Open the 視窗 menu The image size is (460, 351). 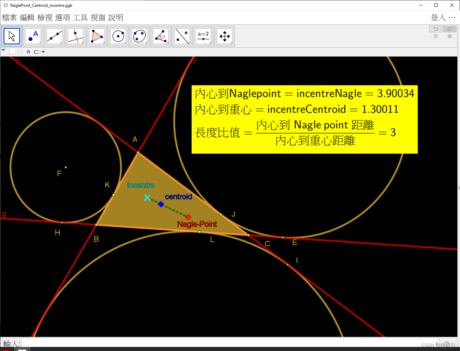coord(98,18)
